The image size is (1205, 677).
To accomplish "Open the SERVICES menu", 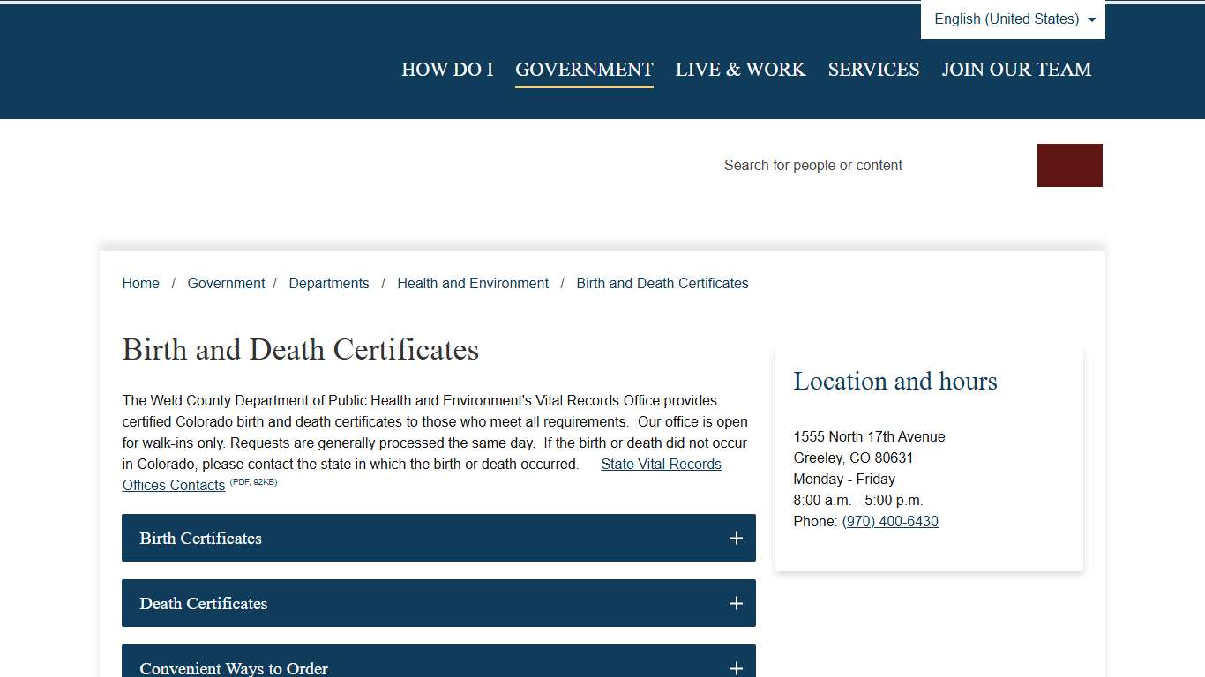I will 873,70.
